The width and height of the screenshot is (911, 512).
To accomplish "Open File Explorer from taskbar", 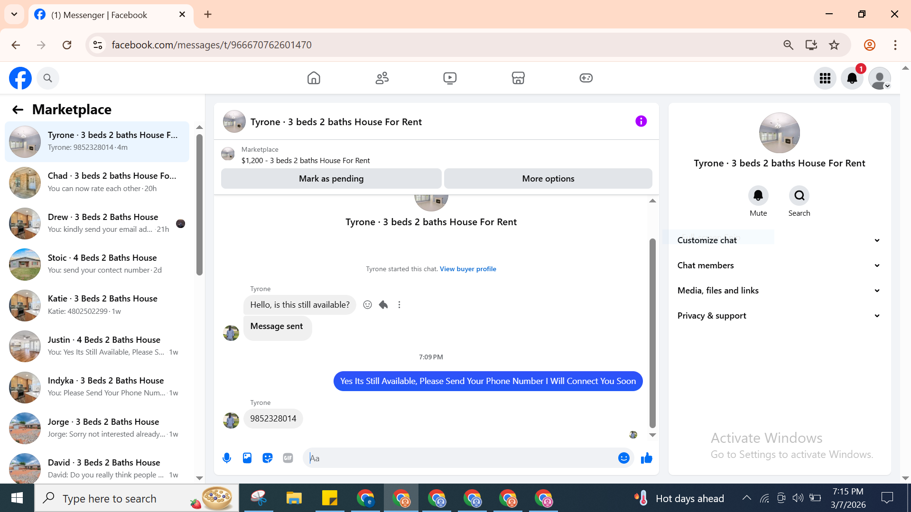I will click(294, 498).
